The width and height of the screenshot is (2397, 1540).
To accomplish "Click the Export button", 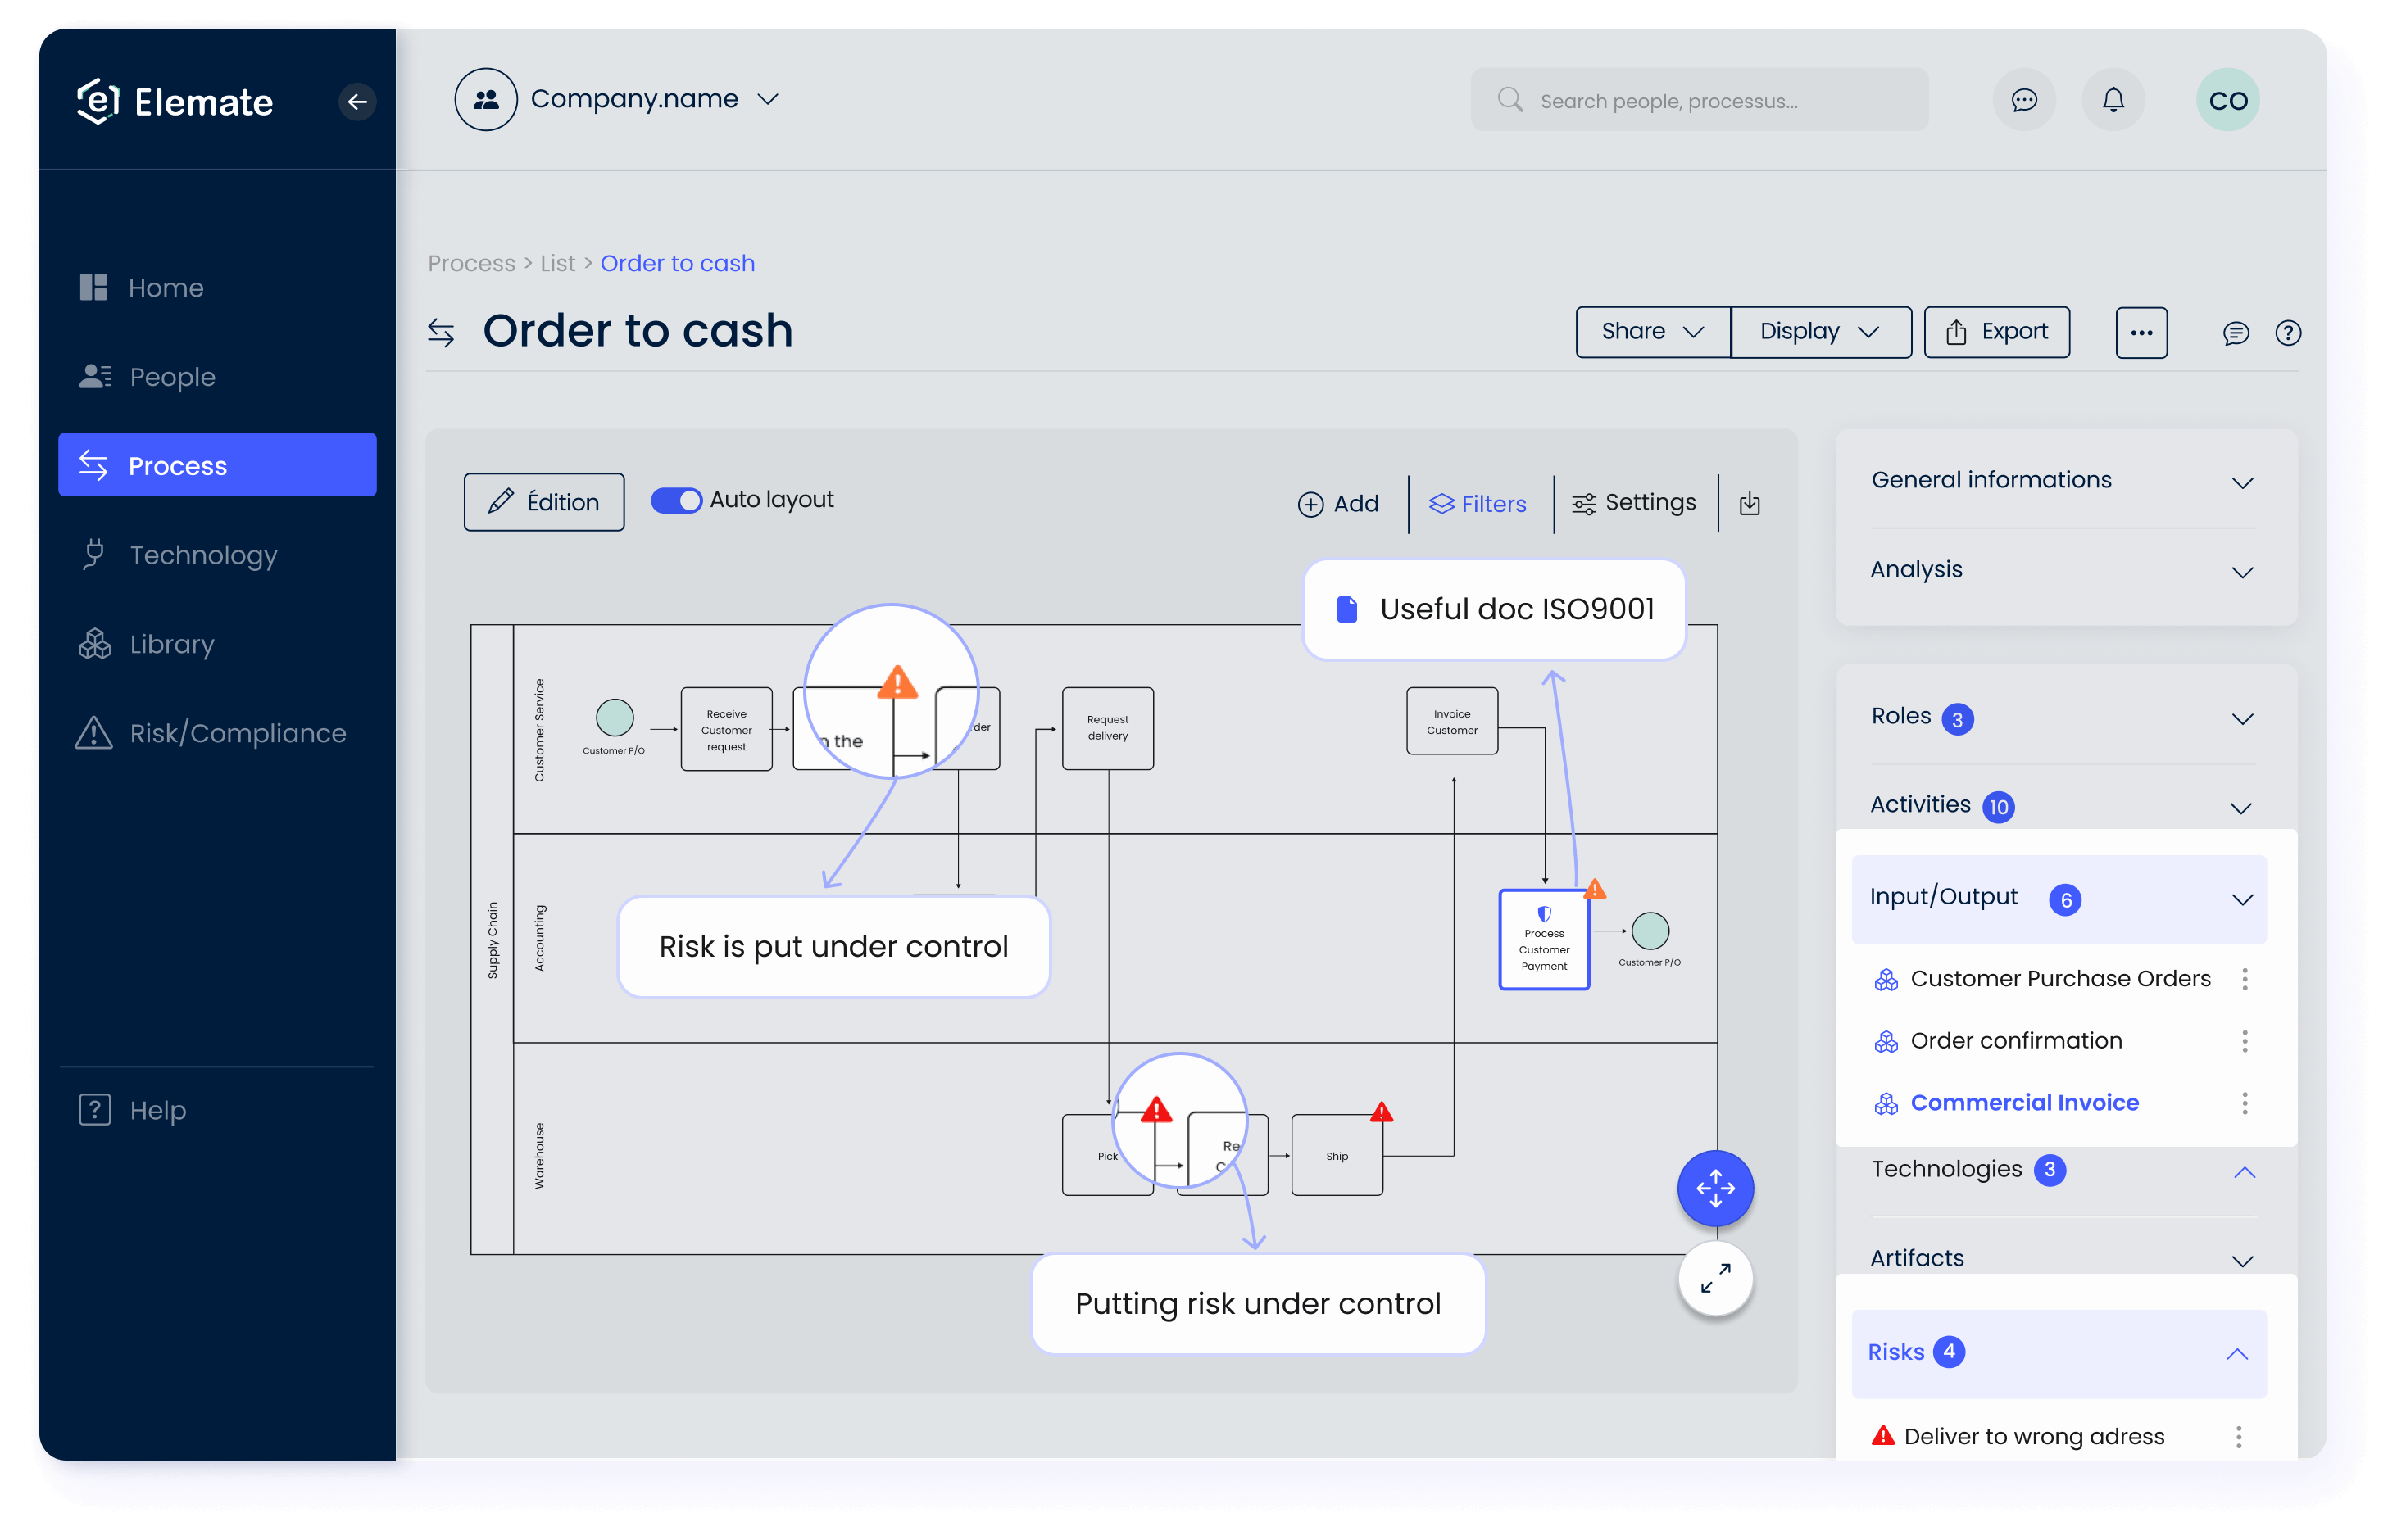I will point(1995,332).
